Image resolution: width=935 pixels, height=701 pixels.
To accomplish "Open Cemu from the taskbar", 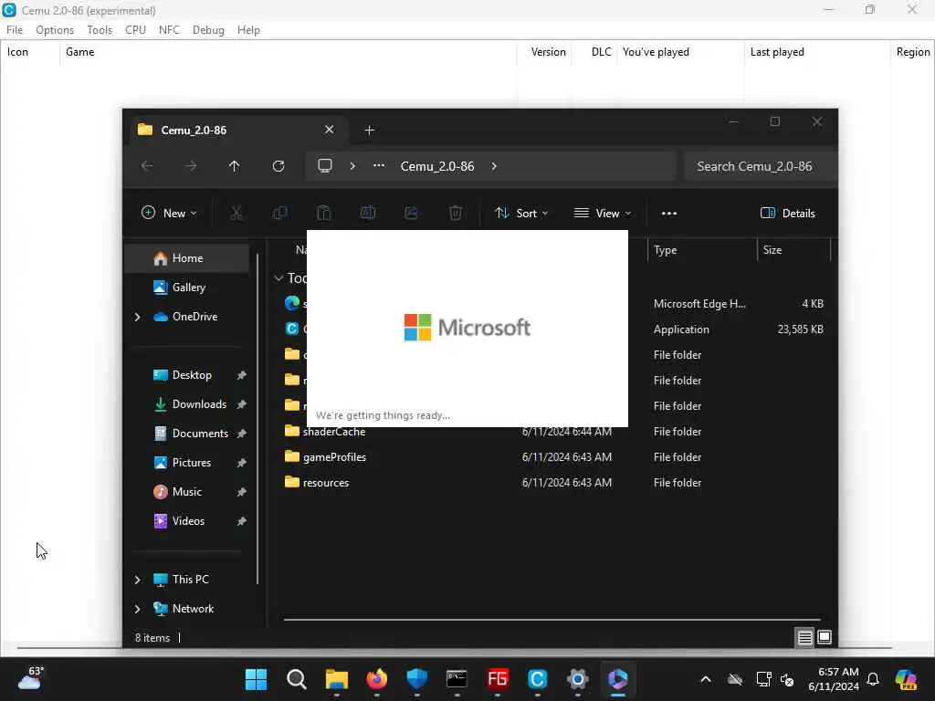I will (537, 679).
